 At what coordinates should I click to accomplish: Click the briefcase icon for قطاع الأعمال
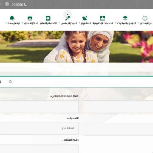[x=30, y=18]
